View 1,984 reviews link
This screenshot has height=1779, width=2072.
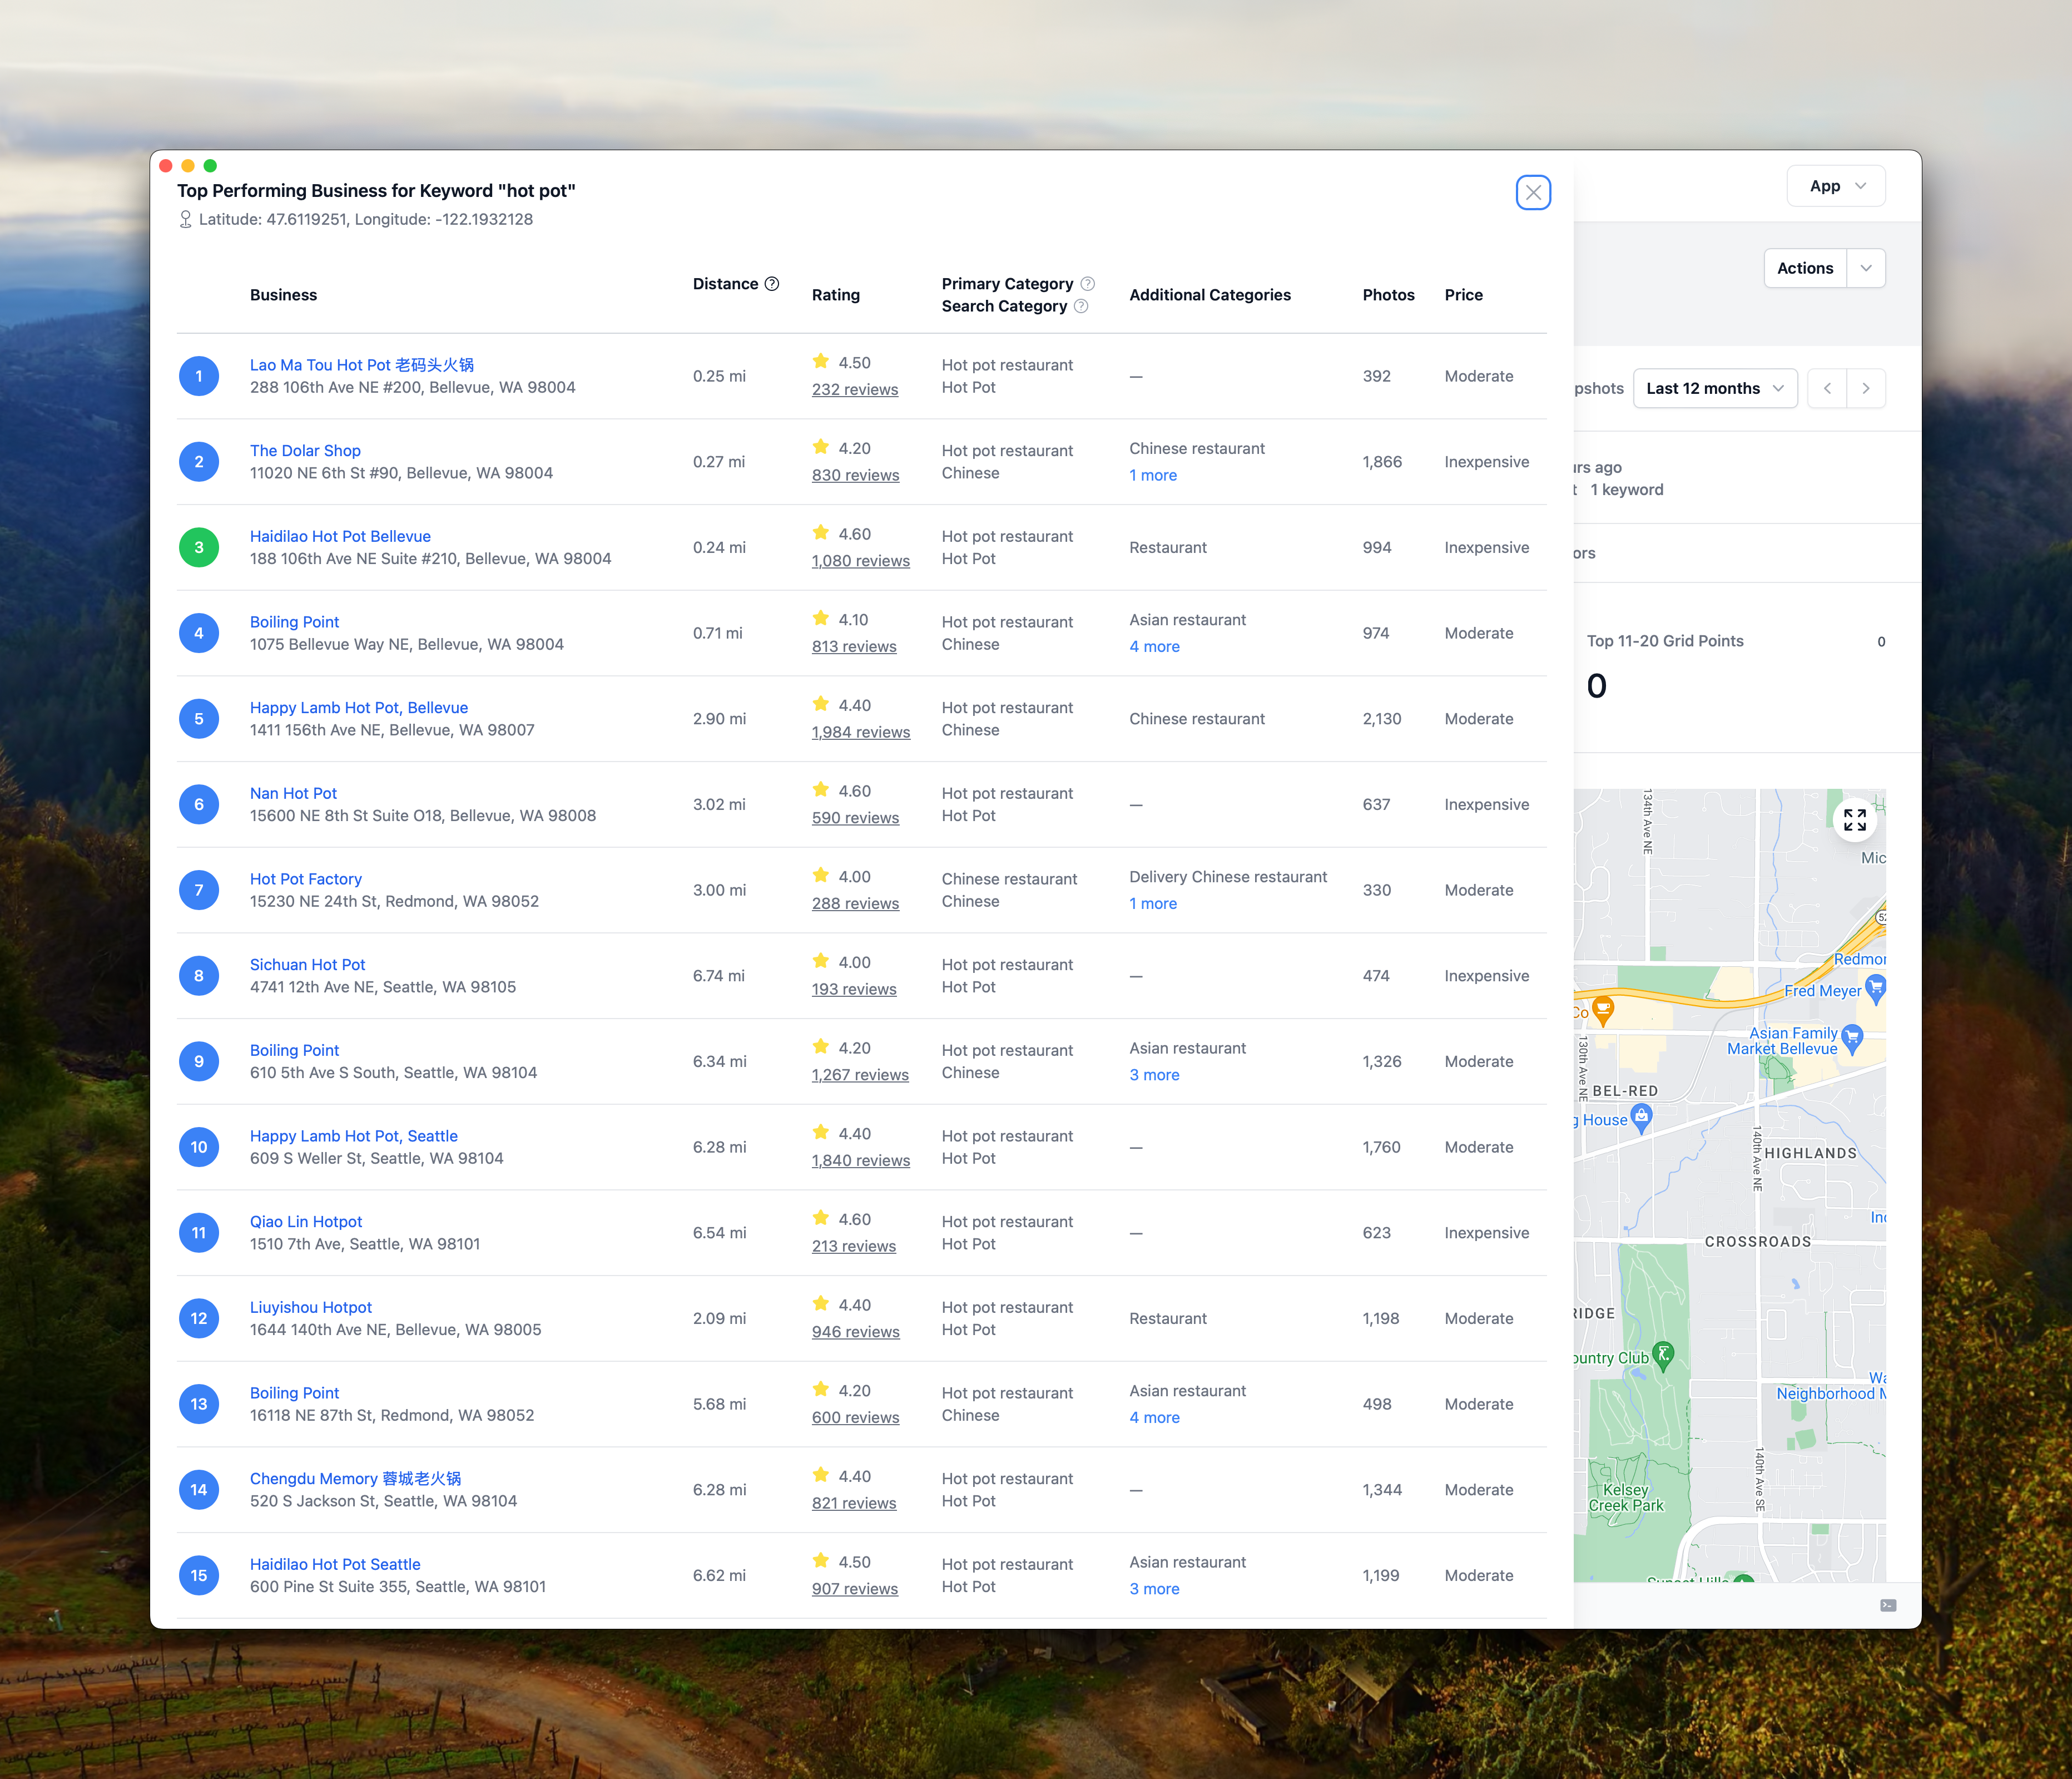(x=861, y=733)
